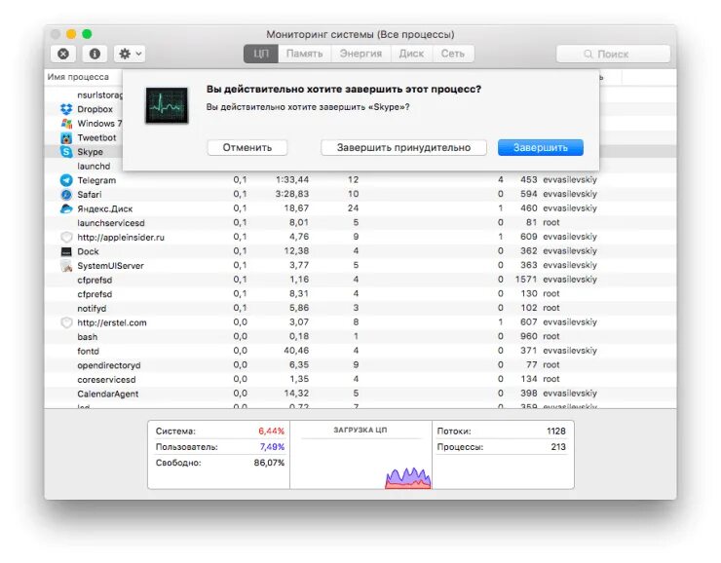This screenshot has width=721, height=563.
Task: Switch to the ЦП tab
Action: click(x=261, y=54)
